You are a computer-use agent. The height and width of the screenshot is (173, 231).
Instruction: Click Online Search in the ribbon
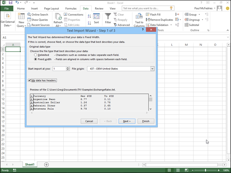click(x=38, y=15)
